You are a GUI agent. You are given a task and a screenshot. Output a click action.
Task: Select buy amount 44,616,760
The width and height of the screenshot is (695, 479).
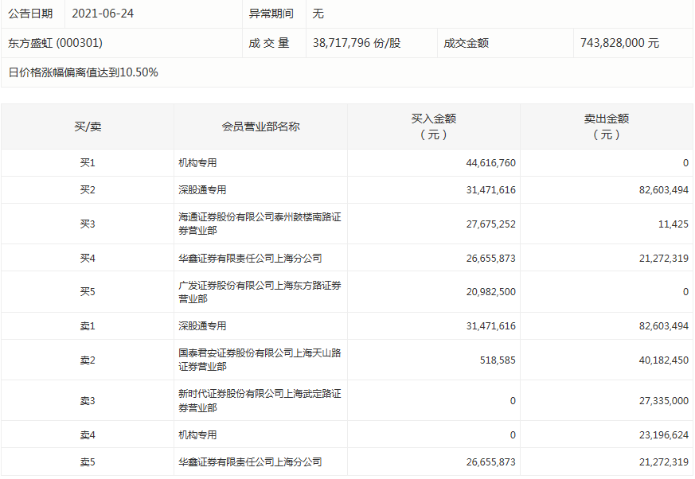coord(490,163)
